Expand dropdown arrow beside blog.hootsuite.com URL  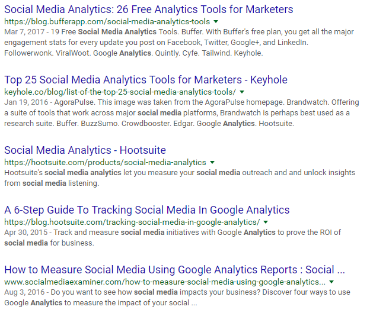(x=266, y=222)
